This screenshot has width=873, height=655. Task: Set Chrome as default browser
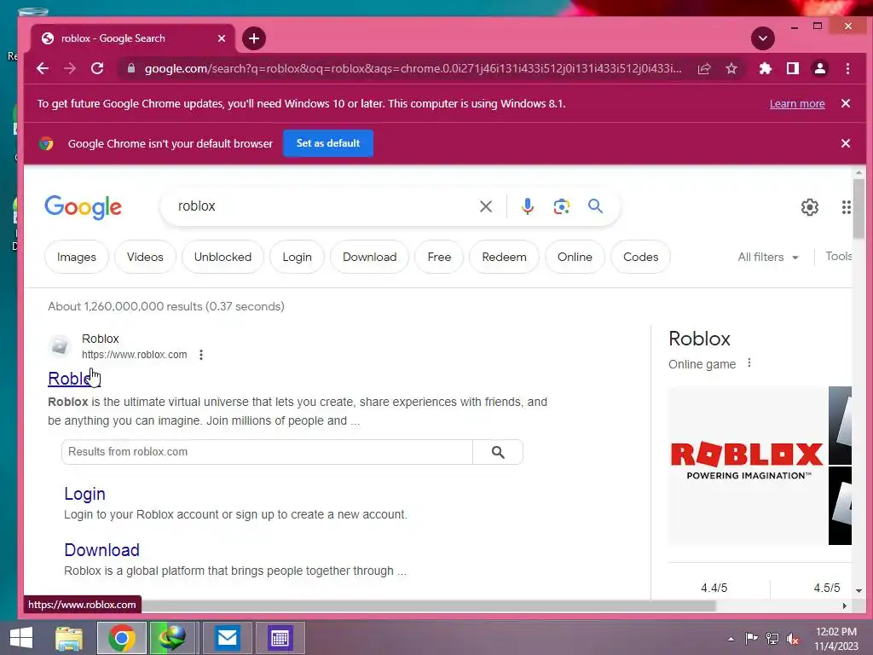click(328, 143)
